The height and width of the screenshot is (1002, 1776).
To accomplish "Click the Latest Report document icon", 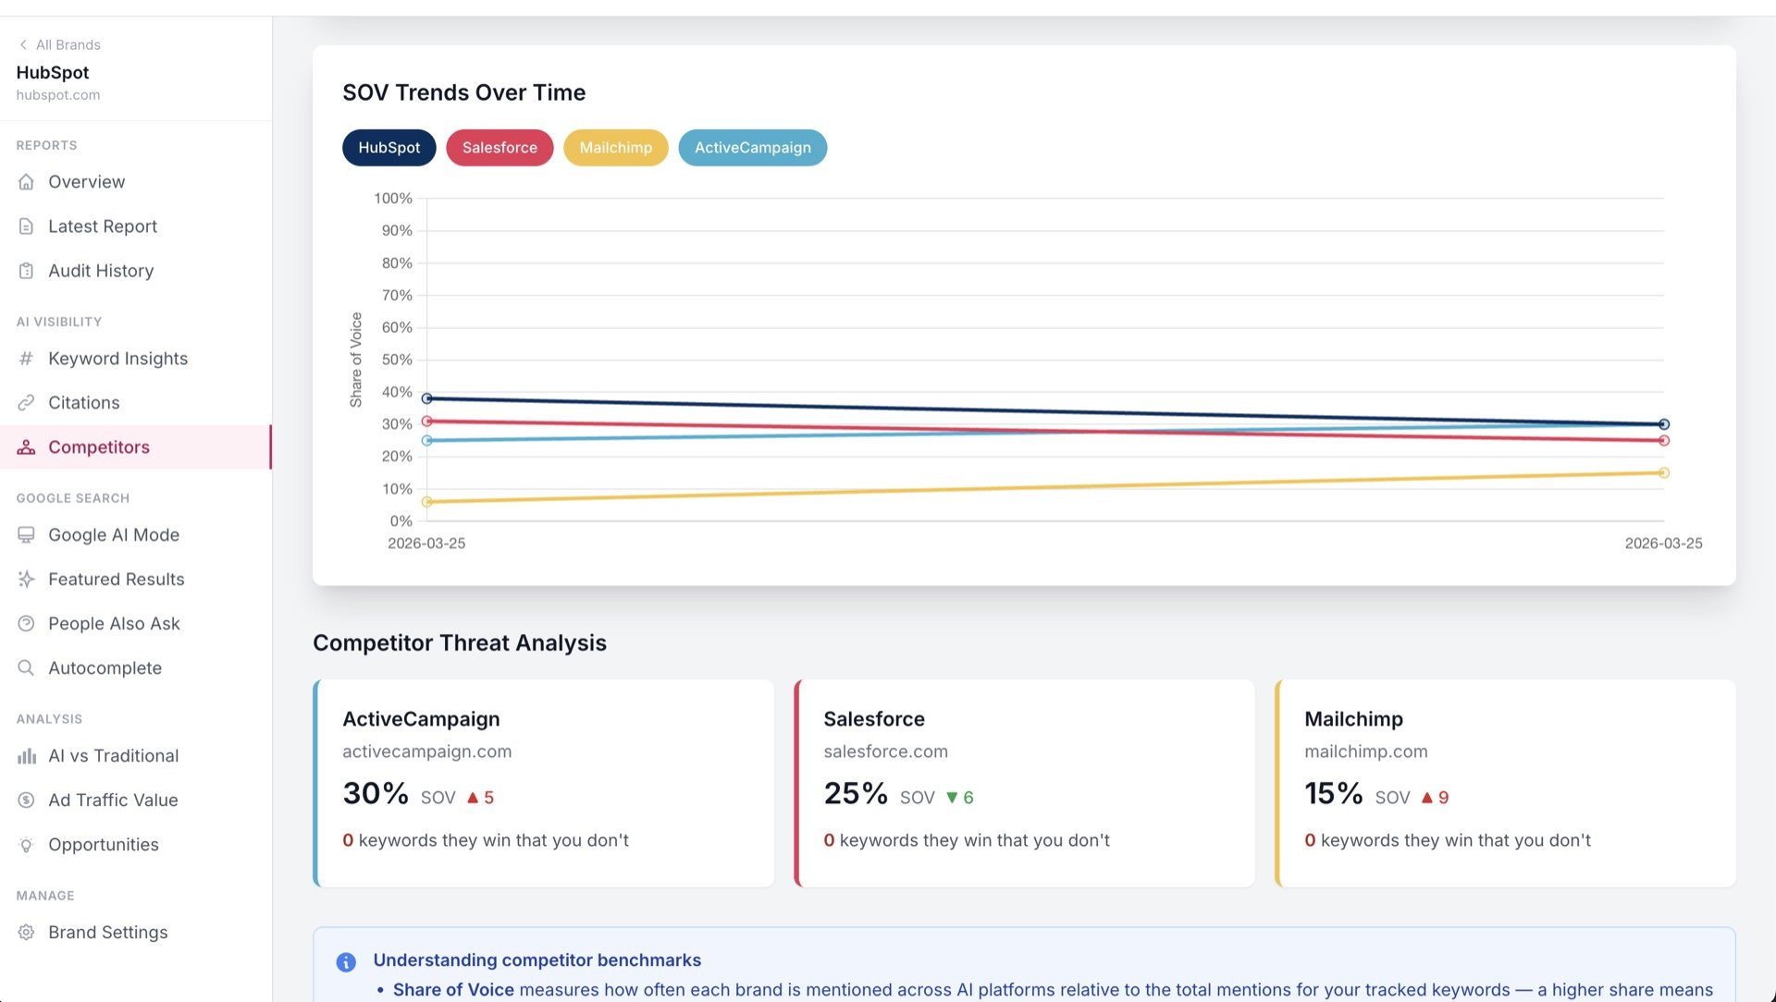I will pos(26,226).
